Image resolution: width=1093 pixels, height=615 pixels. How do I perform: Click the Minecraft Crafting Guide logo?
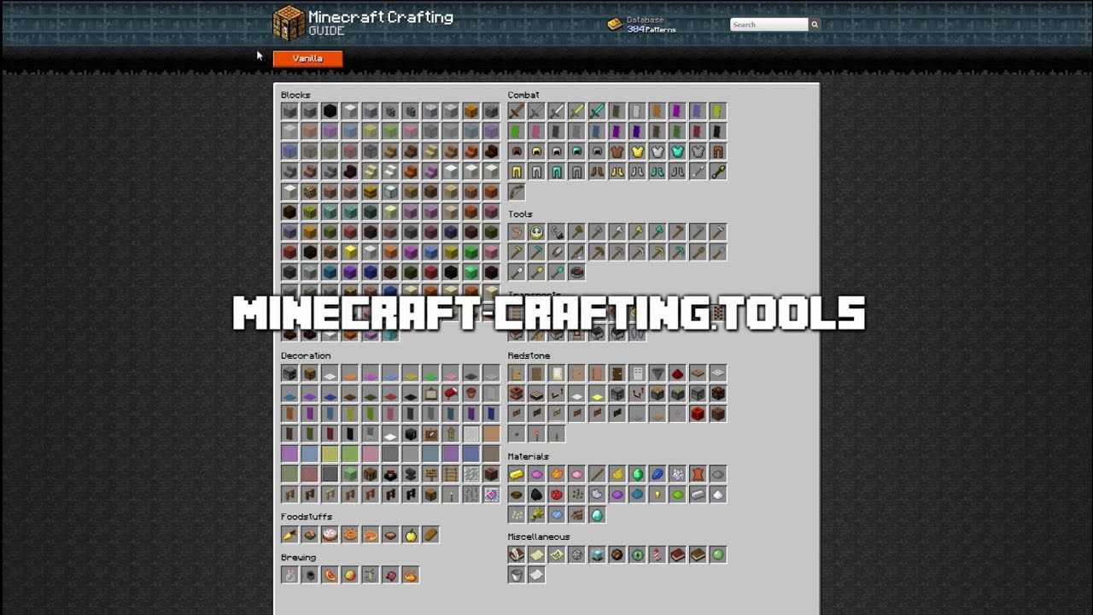(x=363, y=23)
